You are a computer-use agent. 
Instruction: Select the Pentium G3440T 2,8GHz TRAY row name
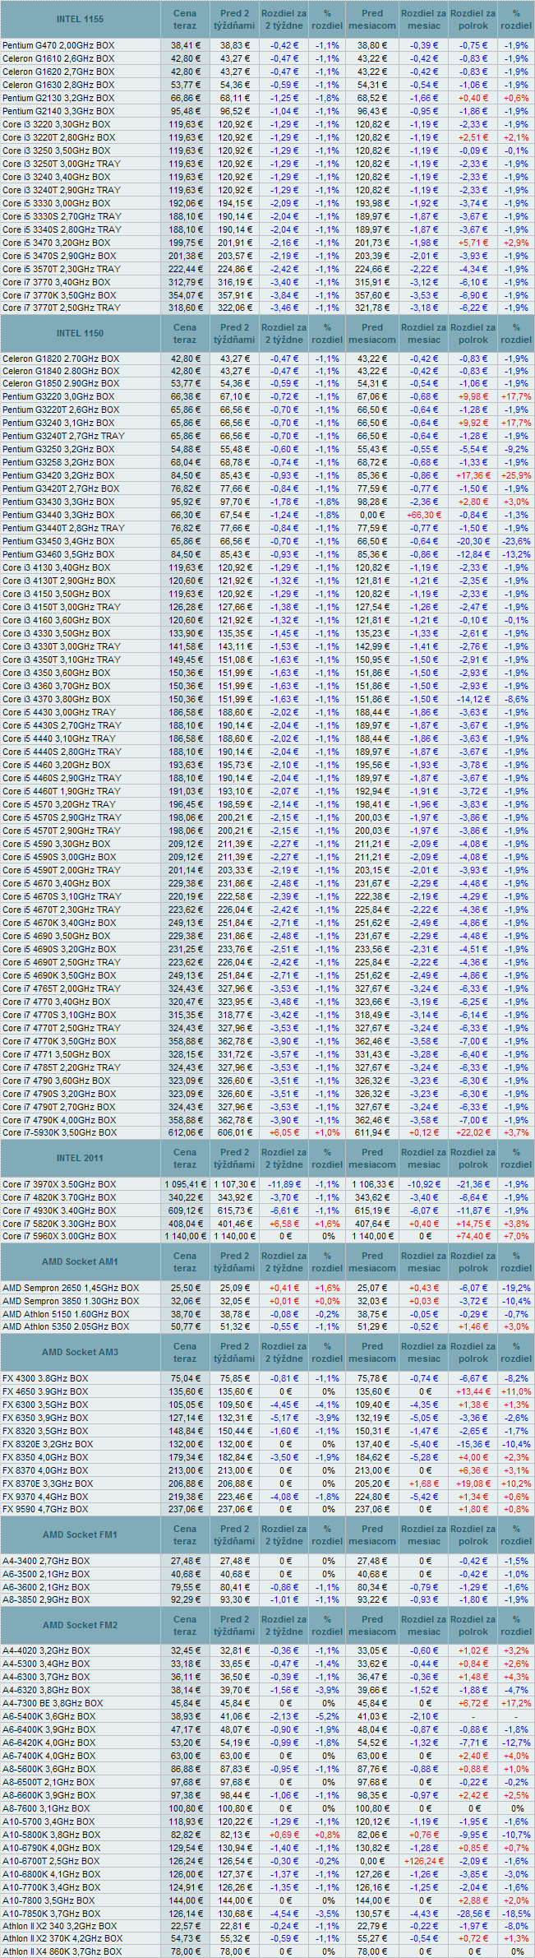click(63, 528)
